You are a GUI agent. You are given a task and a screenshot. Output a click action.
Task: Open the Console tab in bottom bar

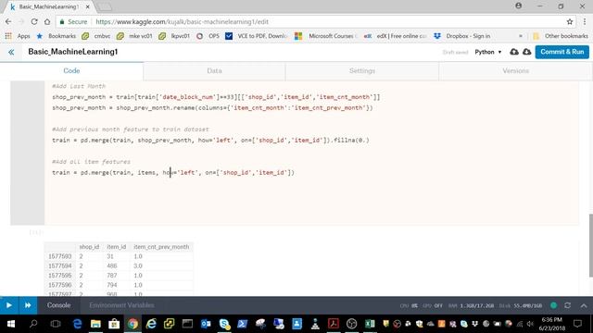[x=58, y=305]
